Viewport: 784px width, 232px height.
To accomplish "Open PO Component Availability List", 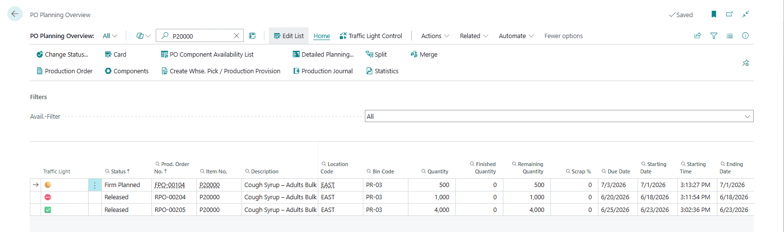I will pyautogui.click(x=208, y=54).
